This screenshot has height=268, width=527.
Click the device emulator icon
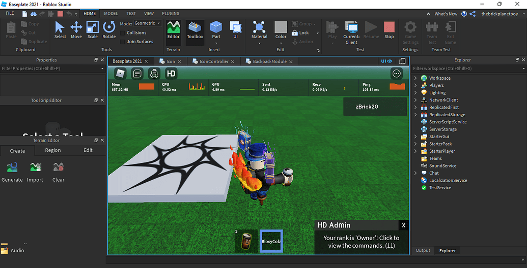click(x=402, y=61)
